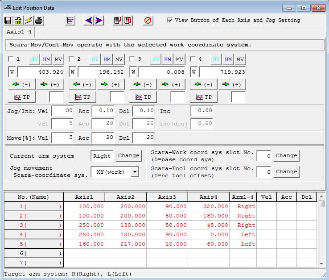Click HM home button for axis 2

107,59
